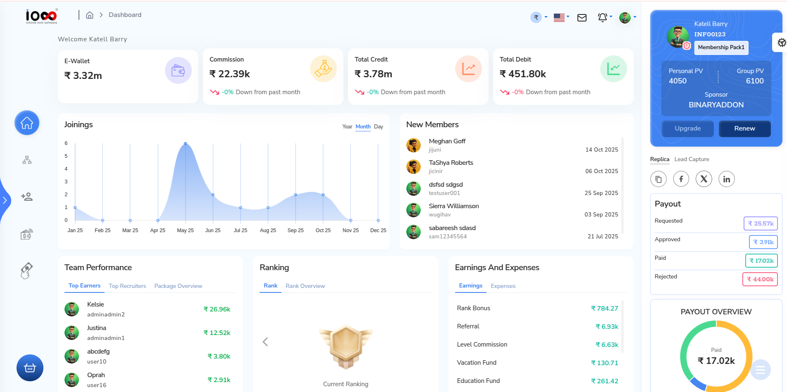Select the Top Recruiters tab
The image size is (787, 392).
[127, 286]
